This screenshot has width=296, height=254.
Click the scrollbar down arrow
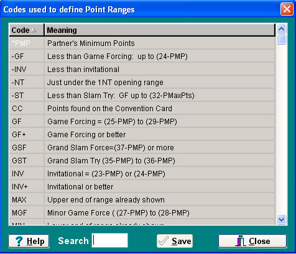(281, 219)
